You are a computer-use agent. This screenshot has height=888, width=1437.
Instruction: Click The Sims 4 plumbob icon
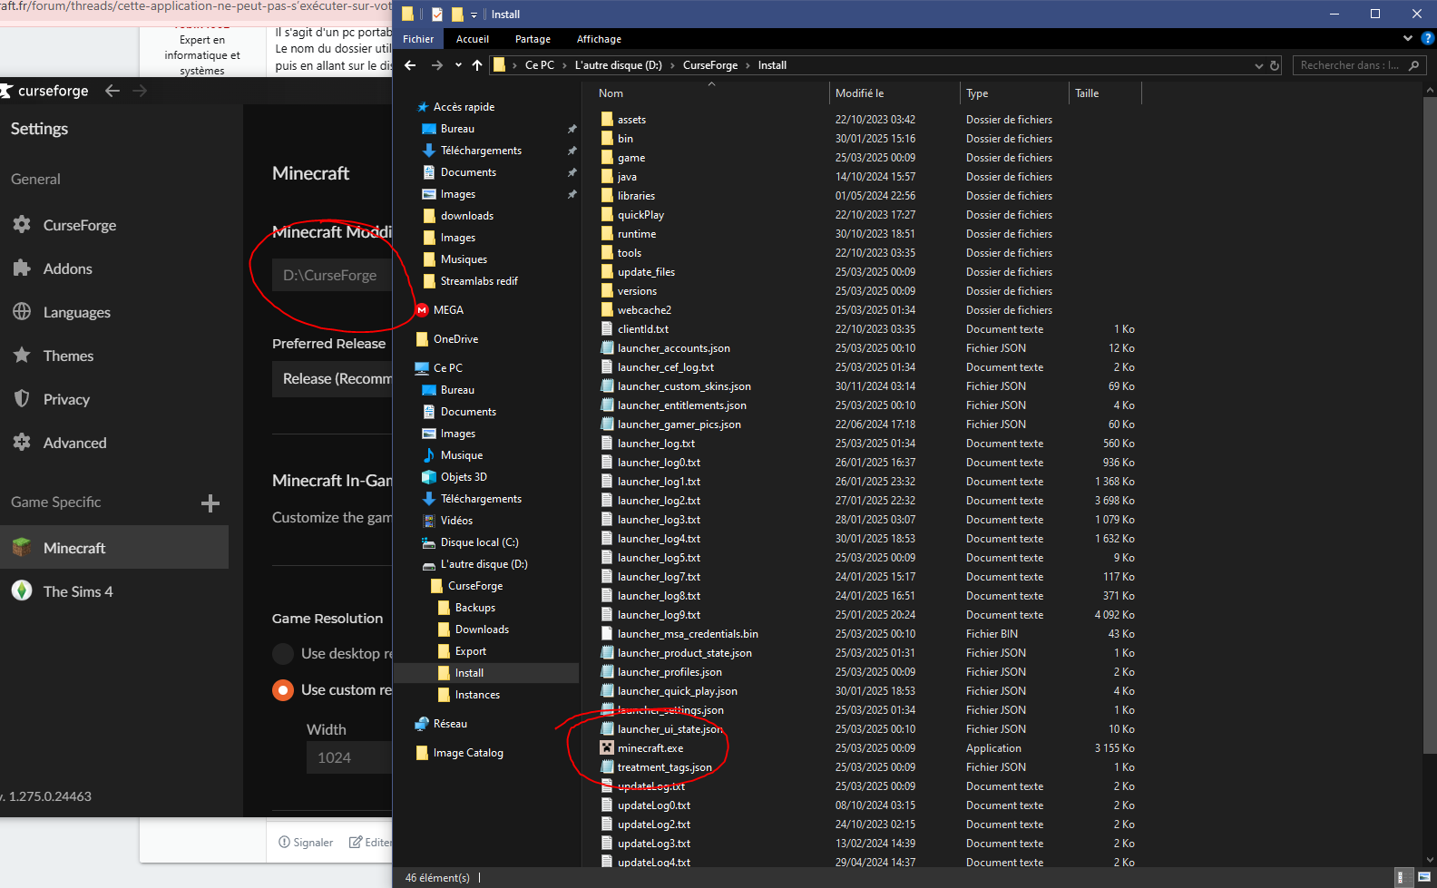coord(22,590)
